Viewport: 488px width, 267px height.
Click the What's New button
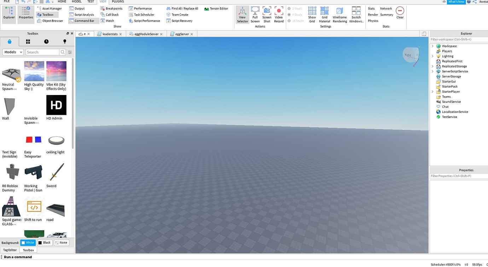(x=456, y=2)
